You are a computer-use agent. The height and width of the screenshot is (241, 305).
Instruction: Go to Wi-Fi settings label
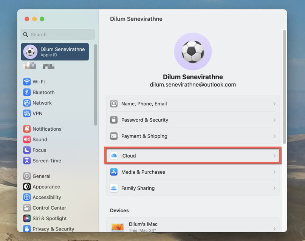(39, 82)
